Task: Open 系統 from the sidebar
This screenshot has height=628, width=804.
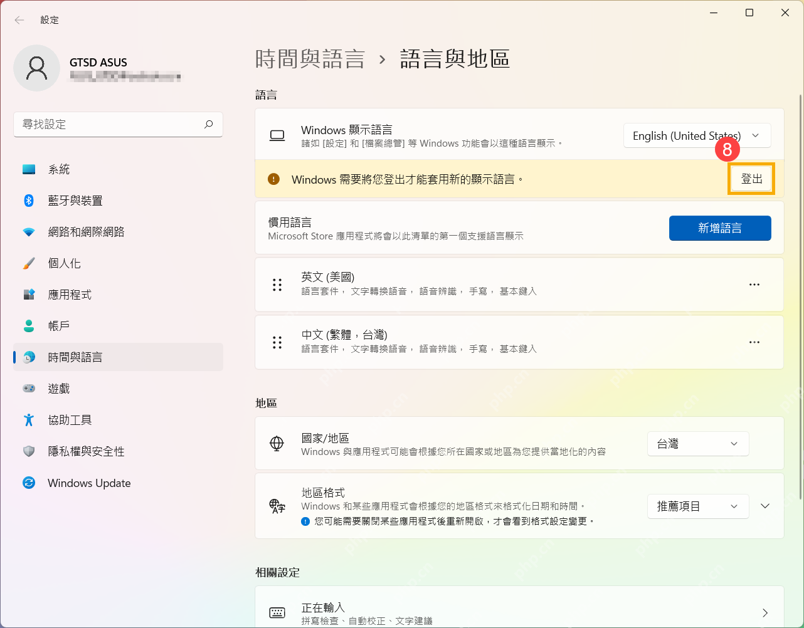Action: [118, 169]
